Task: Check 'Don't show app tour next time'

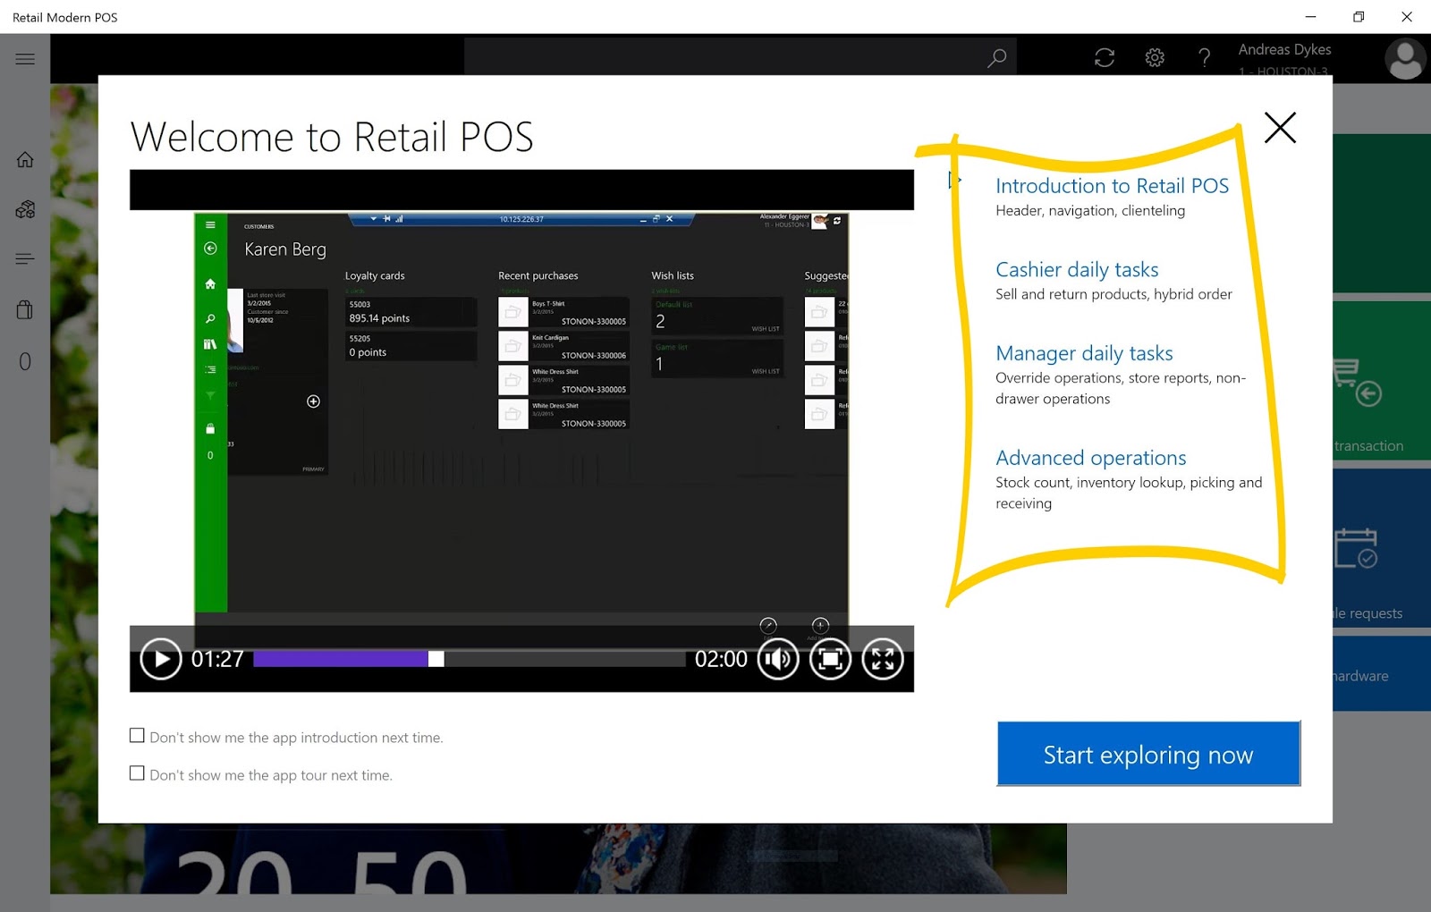Action: [x=137, y=773]
